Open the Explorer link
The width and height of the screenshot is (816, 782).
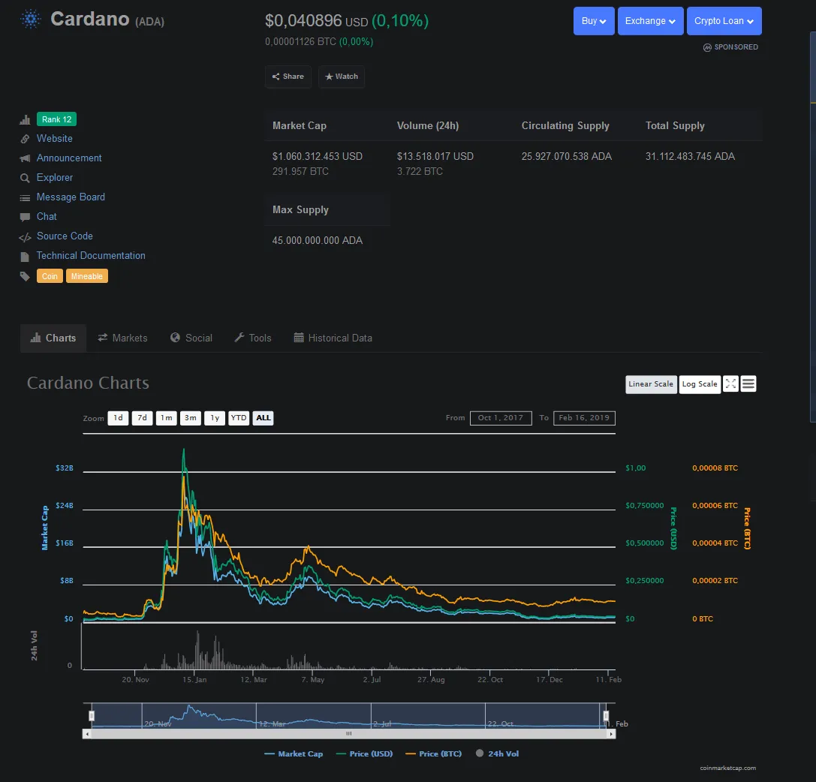(x=55, y=178)
